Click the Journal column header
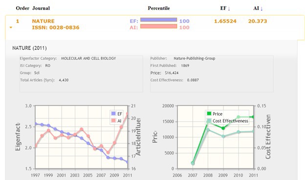305x180 pixels. coord(41,8)
